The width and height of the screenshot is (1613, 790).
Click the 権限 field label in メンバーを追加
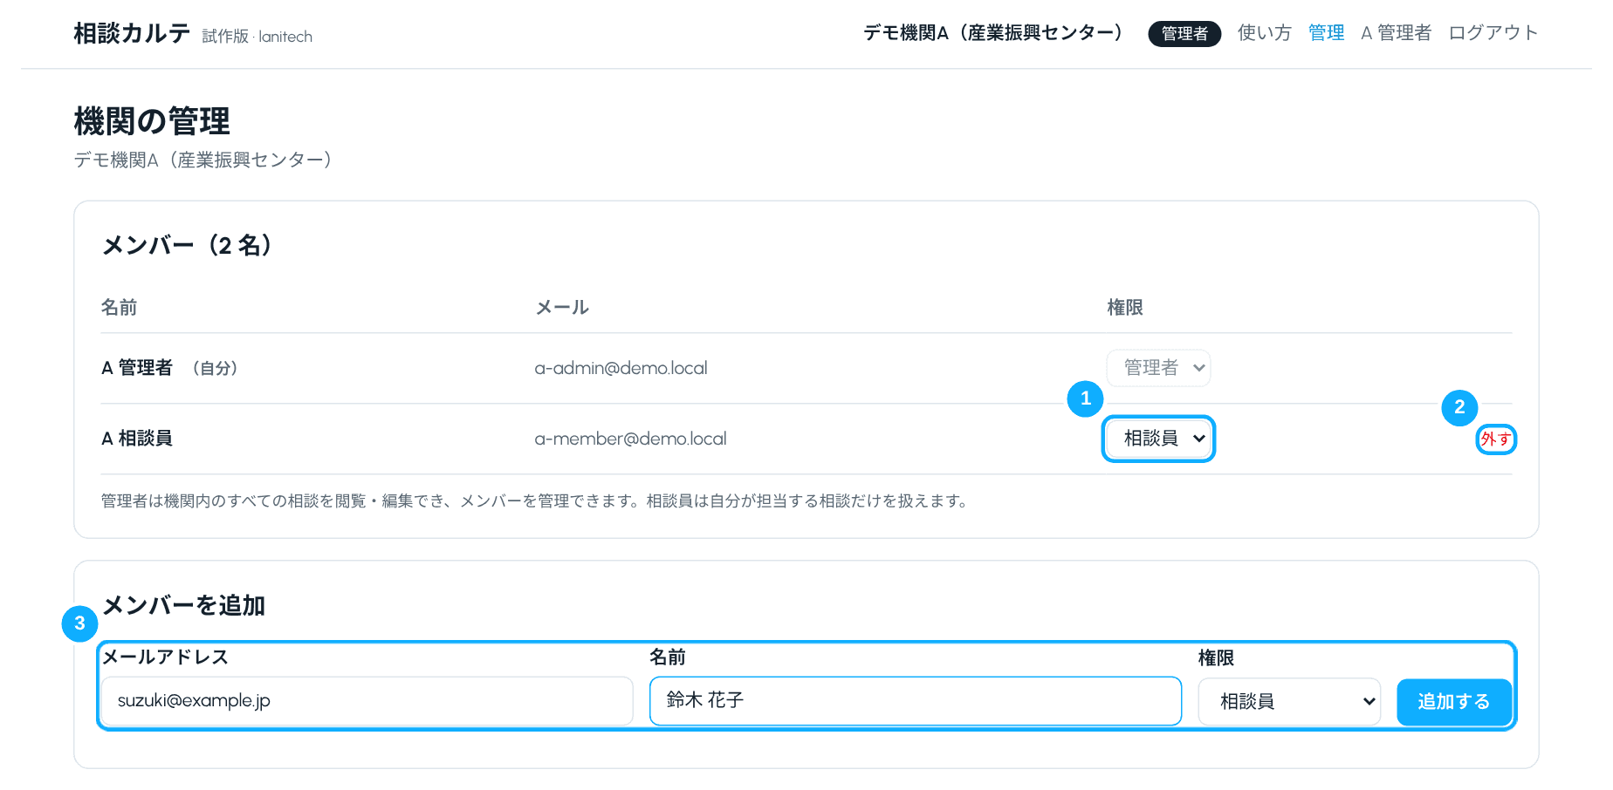[1216, 658]
